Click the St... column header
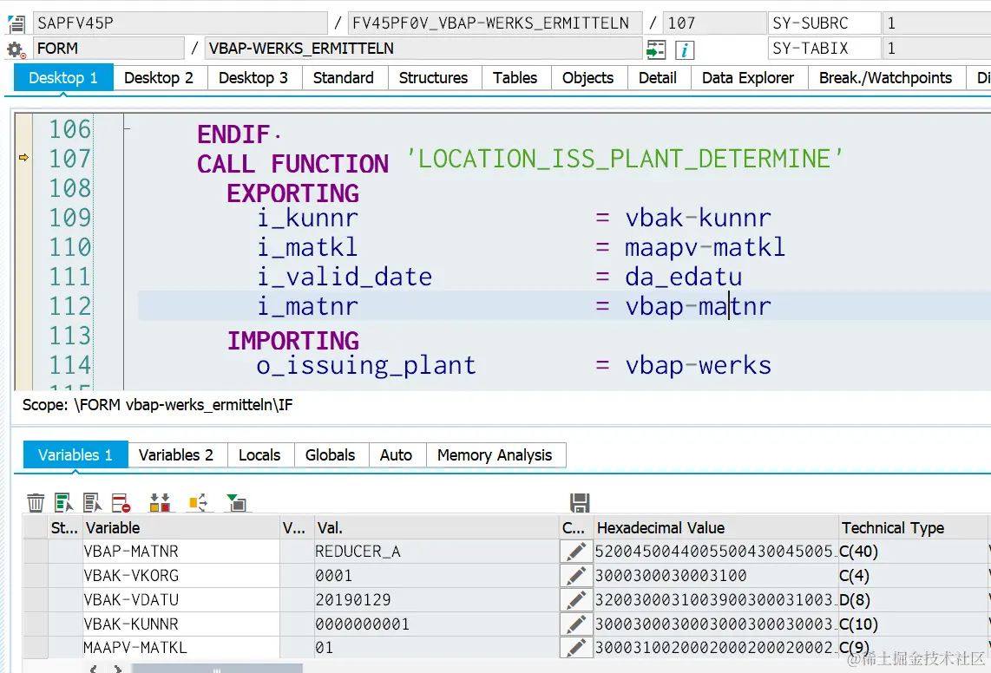Image resolution: width=991 pixels, height=673 pixels. tap(64, 527)
